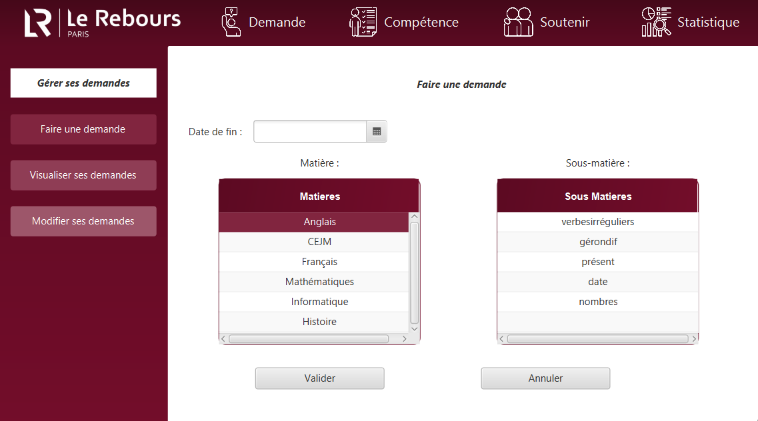Choose Informatique from the Matieres list
Image resolution: width=758 pixels, height=421 pixels.
319,302
